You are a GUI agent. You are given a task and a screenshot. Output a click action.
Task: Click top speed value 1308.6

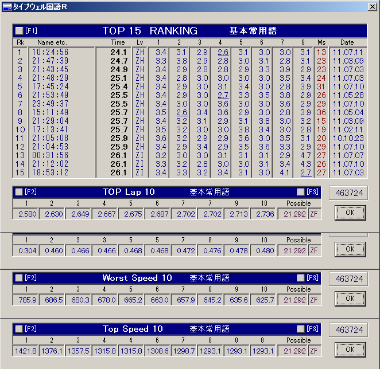(157, 351)
